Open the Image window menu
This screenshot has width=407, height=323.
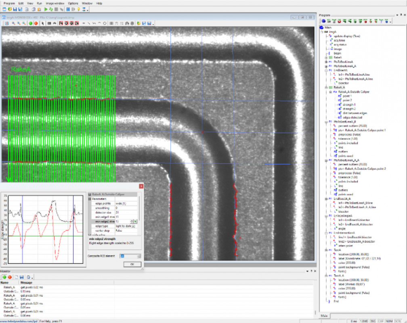[x=55, y=3]
